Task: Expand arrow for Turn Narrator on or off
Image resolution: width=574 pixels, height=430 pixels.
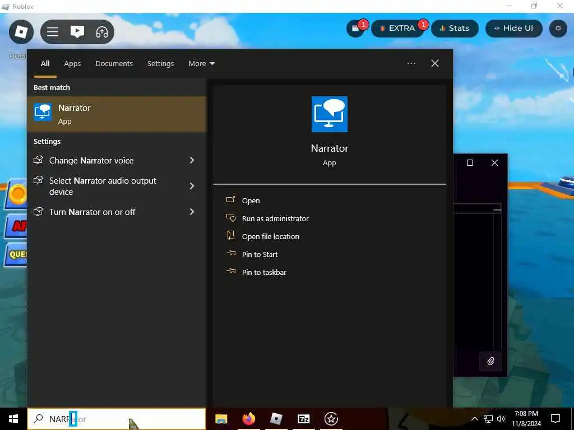Action: [192, 212]
